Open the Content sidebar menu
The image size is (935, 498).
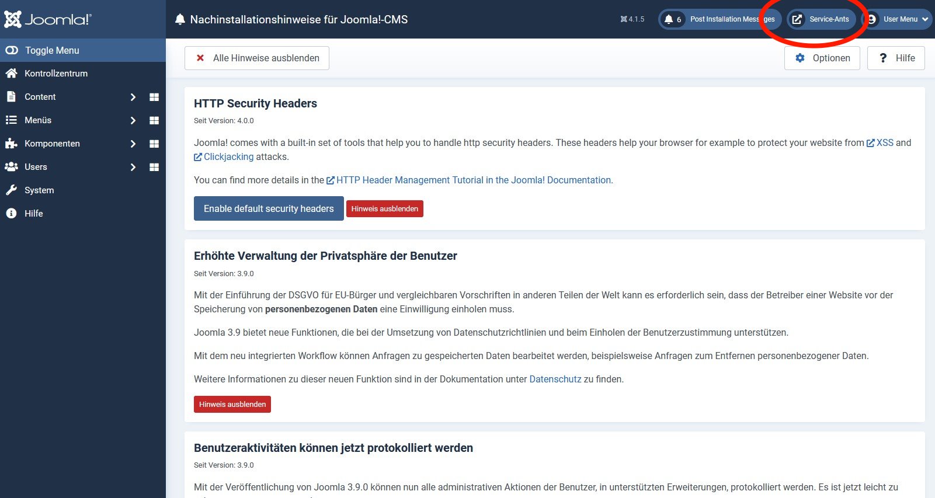(x=40, y=97)
